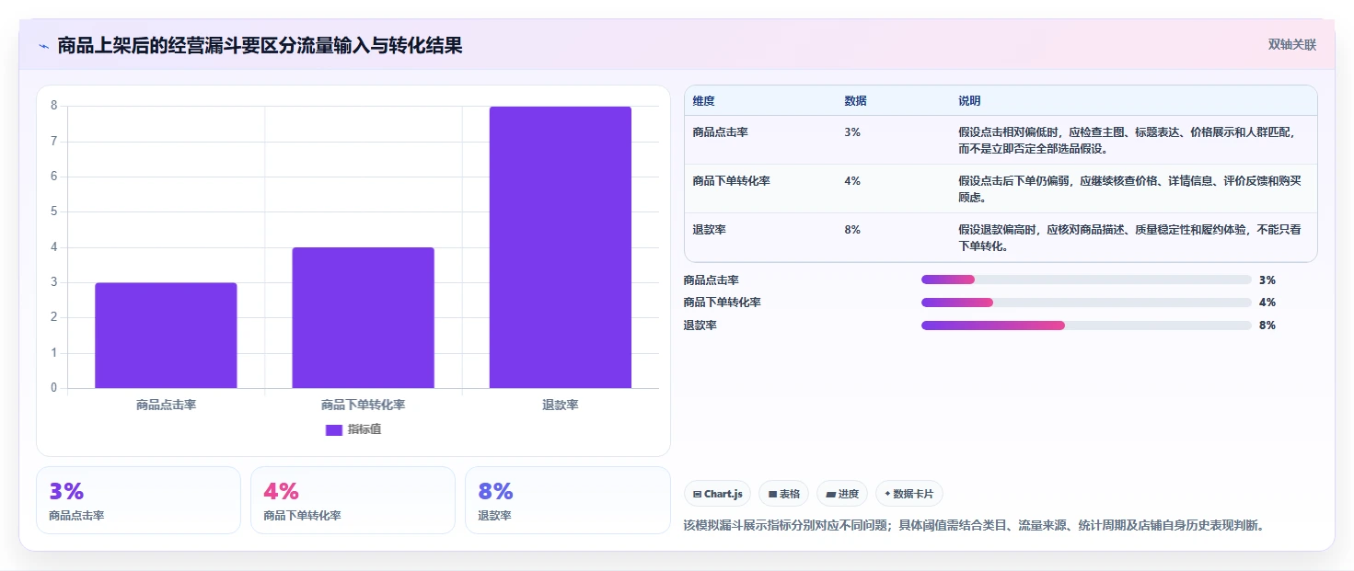Click the sparkle icon in the 数据卡片 tag
The height and width of the screenshot is (571, 1354).
click(x=887, y=494)
